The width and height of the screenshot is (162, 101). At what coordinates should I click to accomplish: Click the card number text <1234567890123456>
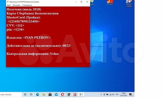[x=24, y=21]
